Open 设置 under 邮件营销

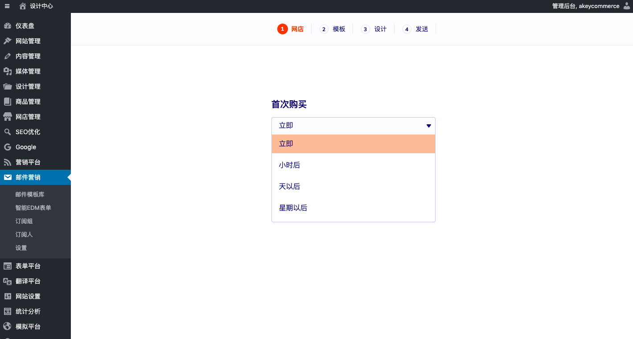(x=21, y=248)
